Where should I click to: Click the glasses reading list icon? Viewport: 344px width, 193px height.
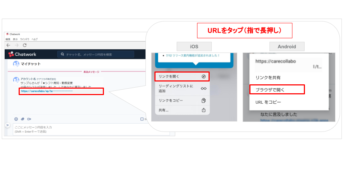(204, 88)
